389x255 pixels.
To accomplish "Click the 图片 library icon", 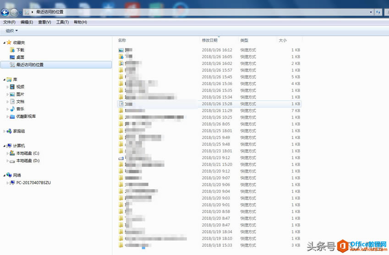I will coord(12,94).
